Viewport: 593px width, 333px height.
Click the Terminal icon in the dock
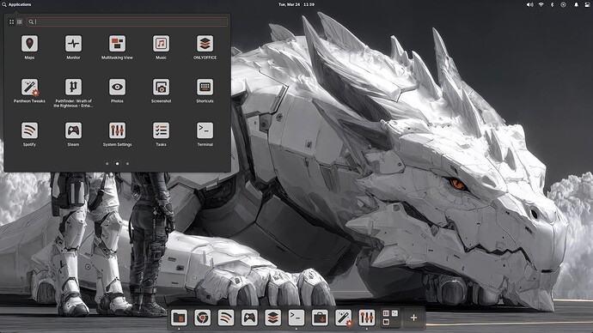pyautogui.click(x=296, y=318)
